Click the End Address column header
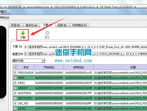This screenshot has height=111, width=147. coord(78,67)
